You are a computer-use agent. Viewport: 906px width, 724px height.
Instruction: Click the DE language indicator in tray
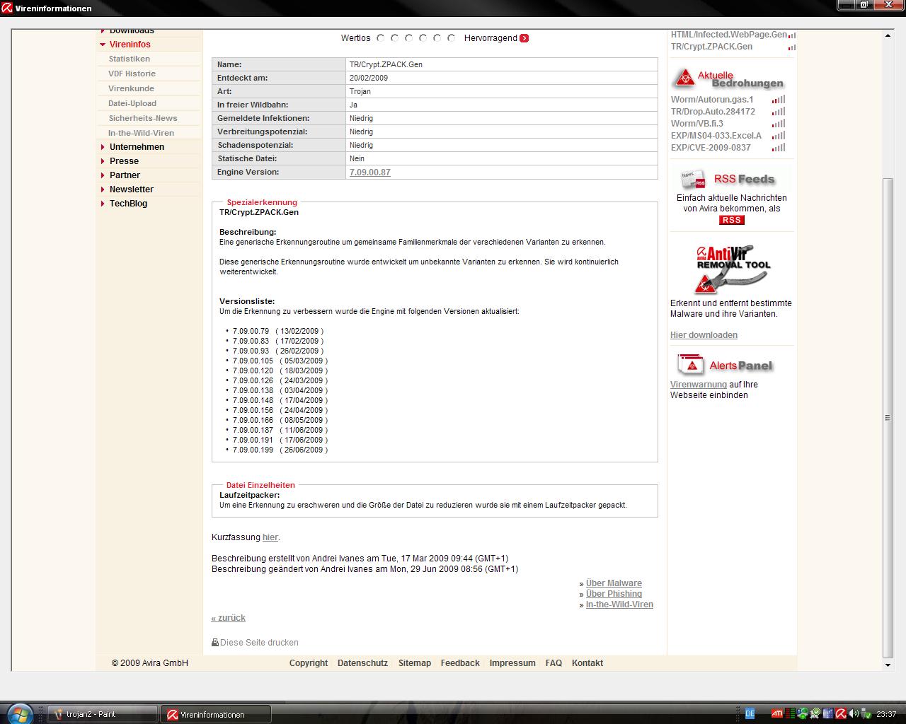point(750,714)
